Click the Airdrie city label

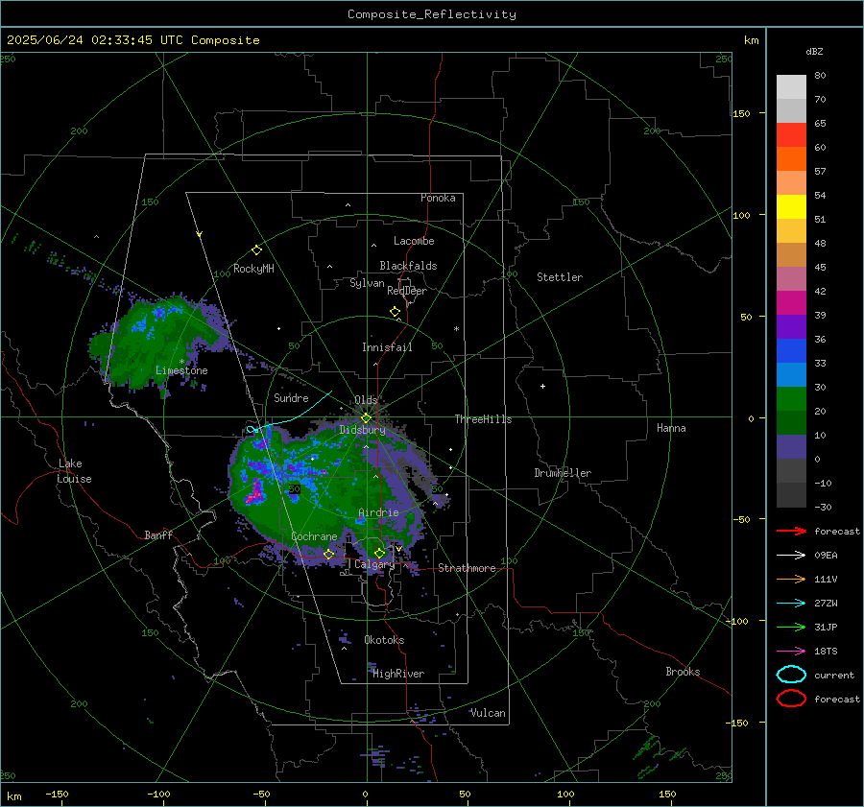click(378, 512)
